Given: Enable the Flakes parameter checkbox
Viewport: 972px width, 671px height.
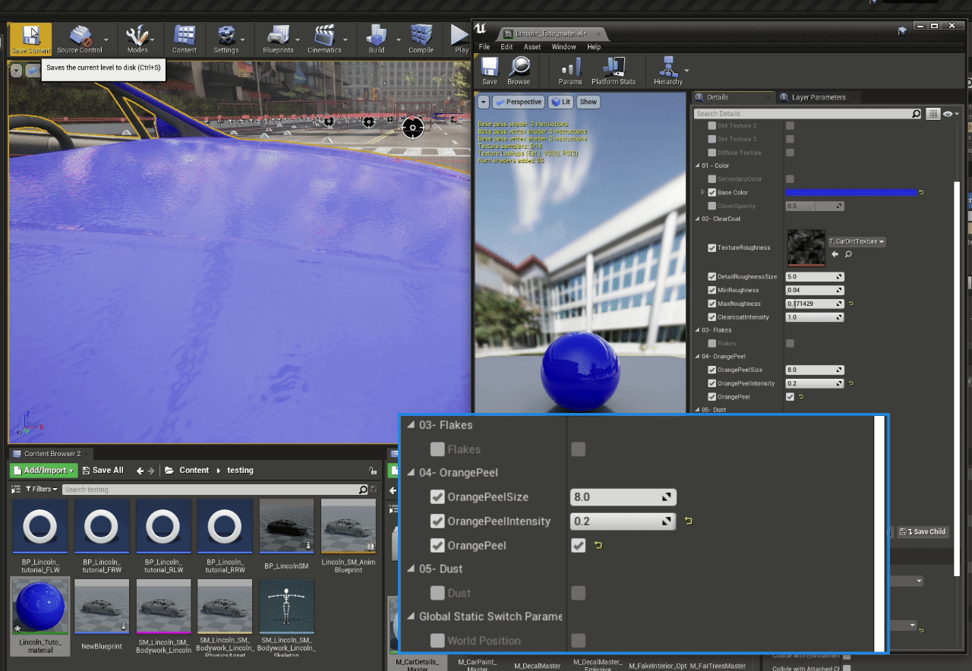Looking at the screenshot, I should coord(437,449).
